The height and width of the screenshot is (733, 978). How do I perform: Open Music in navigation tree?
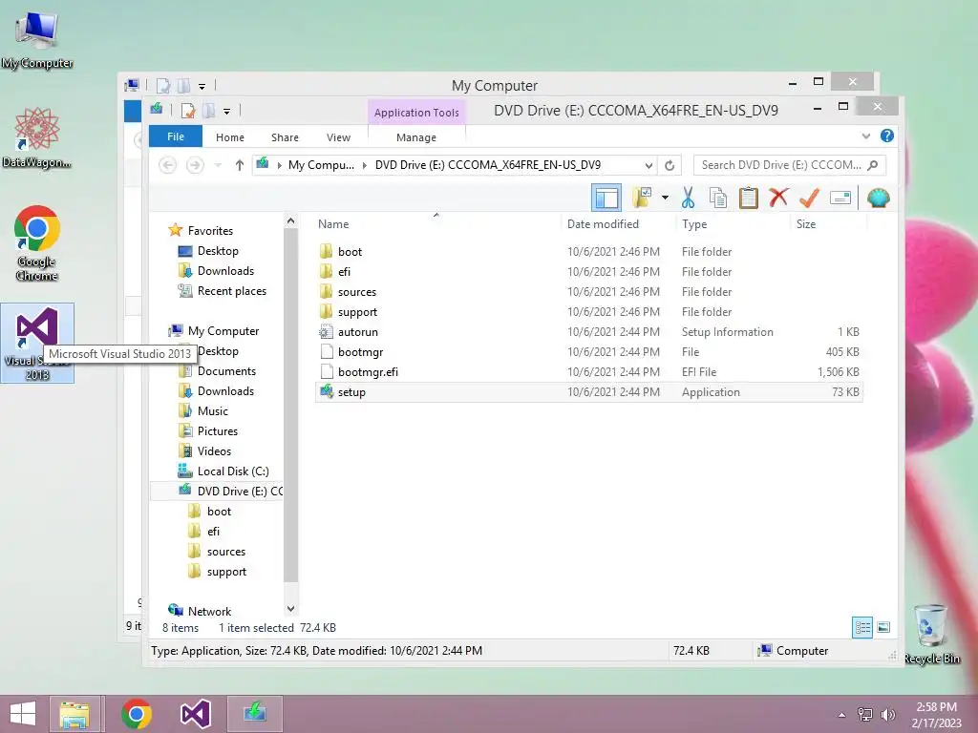pyautogui.click(x=213, y=410)
